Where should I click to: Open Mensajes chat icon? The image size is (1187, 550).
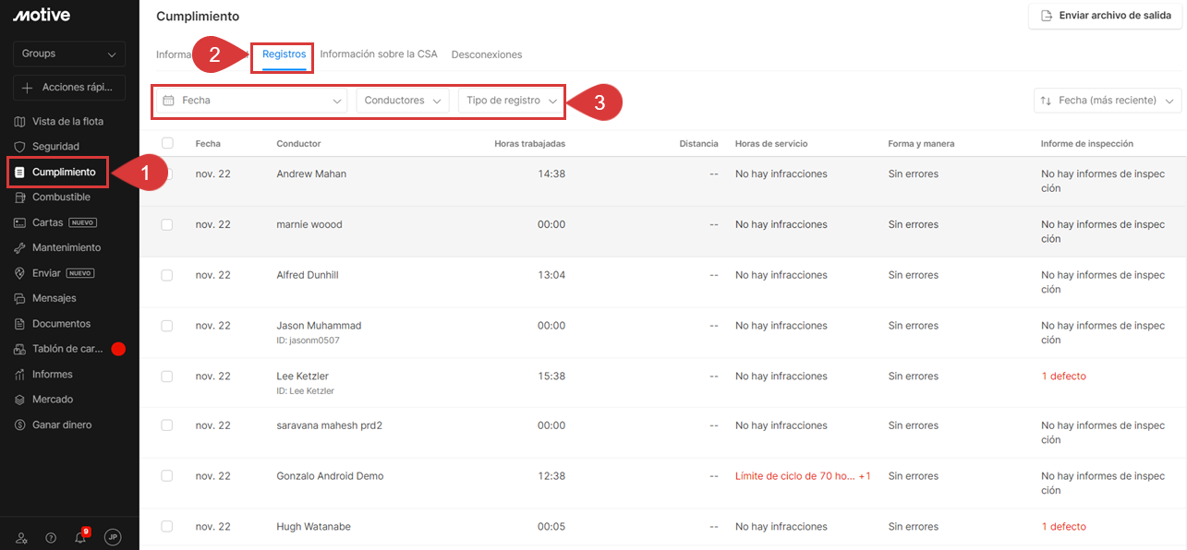tap(20, 299)
